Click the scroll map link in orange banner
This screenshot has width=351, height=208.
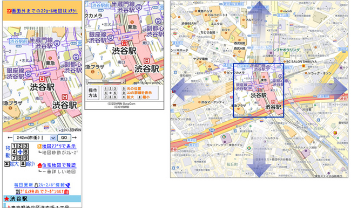tap(42, 11)
